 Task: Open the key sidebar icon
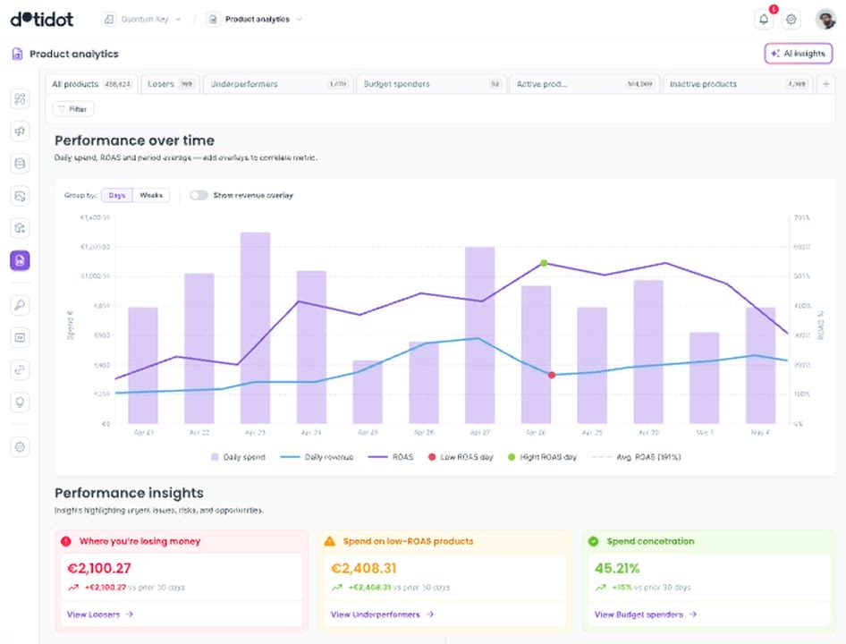(x=20, y=305)
